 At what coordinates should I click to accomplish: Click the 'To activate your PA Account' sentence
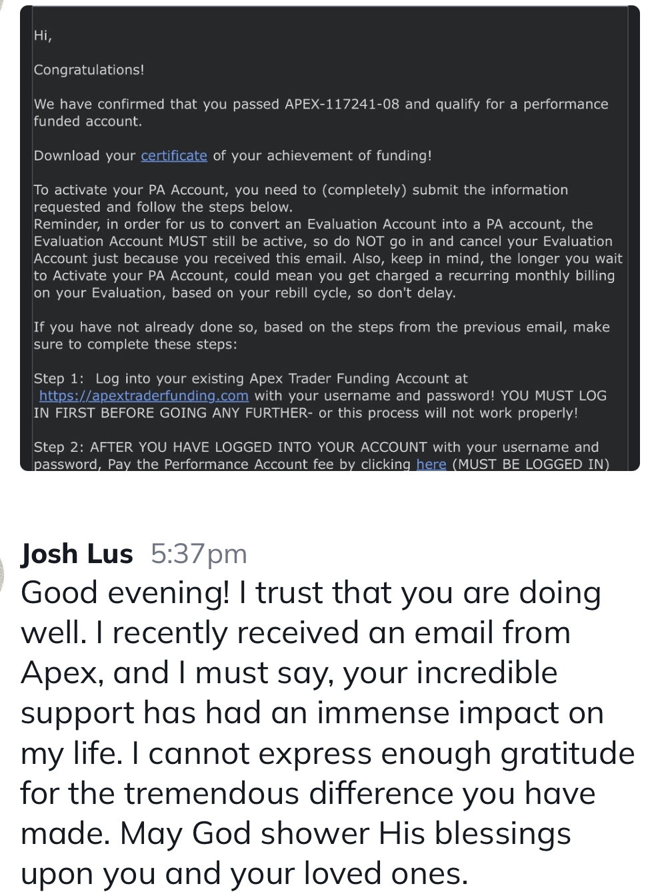(301, 198)
